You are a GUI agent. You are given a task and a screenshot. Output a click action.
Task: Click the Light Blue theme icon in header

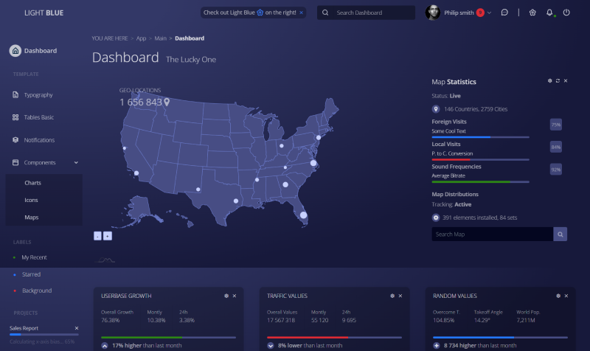point(532,13)
